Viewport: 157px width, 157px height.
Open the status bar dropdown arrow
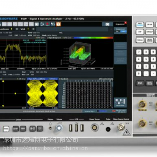coord(81,111)
